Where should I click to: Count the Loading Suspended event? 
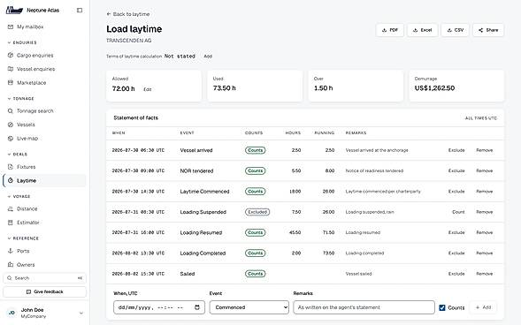click(x=458, y=212)
